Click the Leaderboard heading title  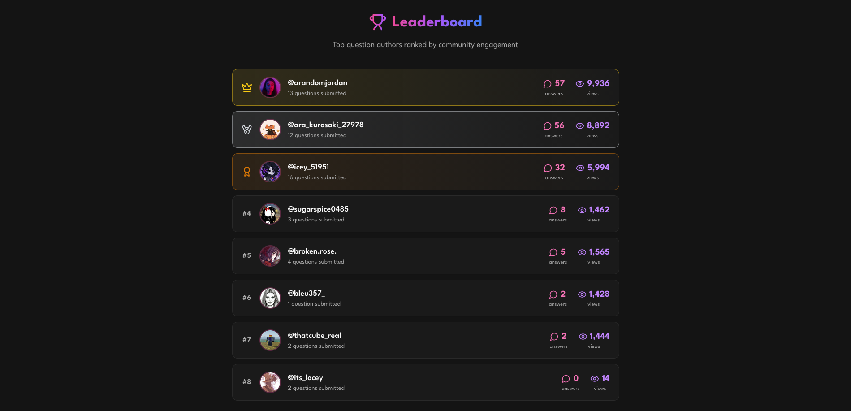click(437, 22)
